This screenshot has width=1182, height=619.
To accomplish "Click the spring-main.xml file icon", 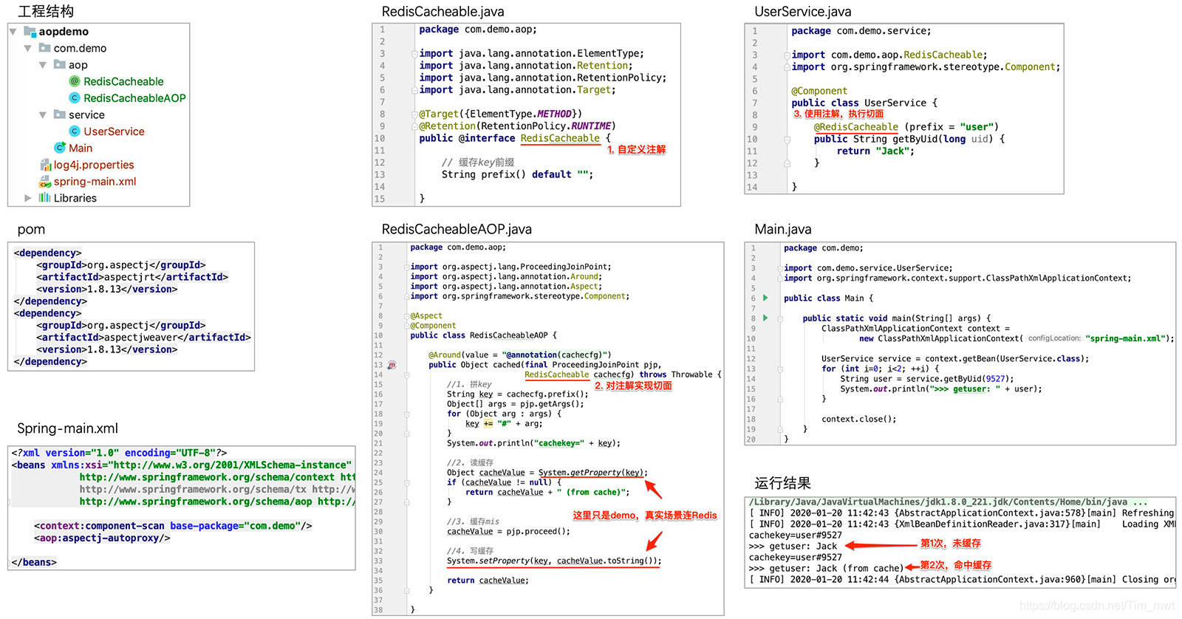I will pos(45,181).
